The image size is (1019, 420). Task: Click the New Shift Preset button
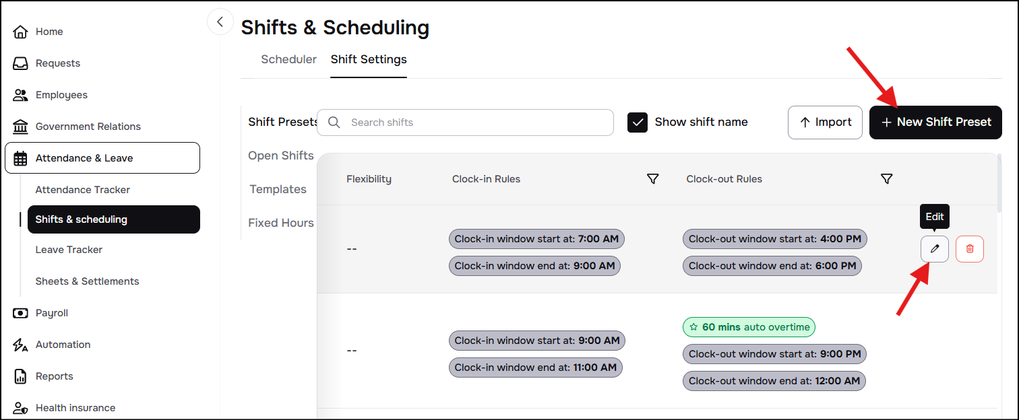click(935, 123)
